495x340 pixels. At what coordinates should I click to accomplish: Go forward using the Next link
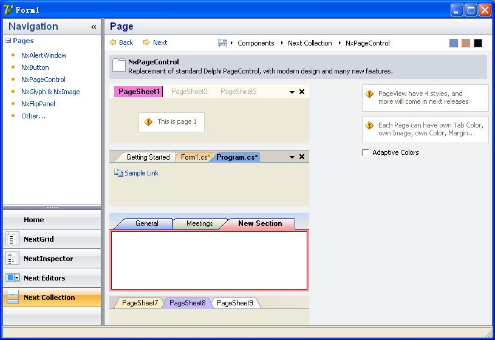(x=160, y=42)
